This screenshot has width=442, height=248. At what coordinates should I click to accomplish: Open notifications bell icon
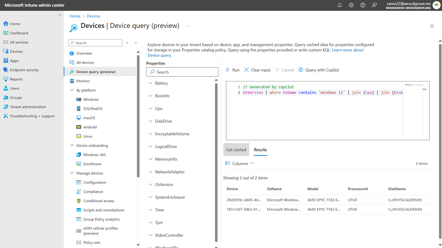340,5
